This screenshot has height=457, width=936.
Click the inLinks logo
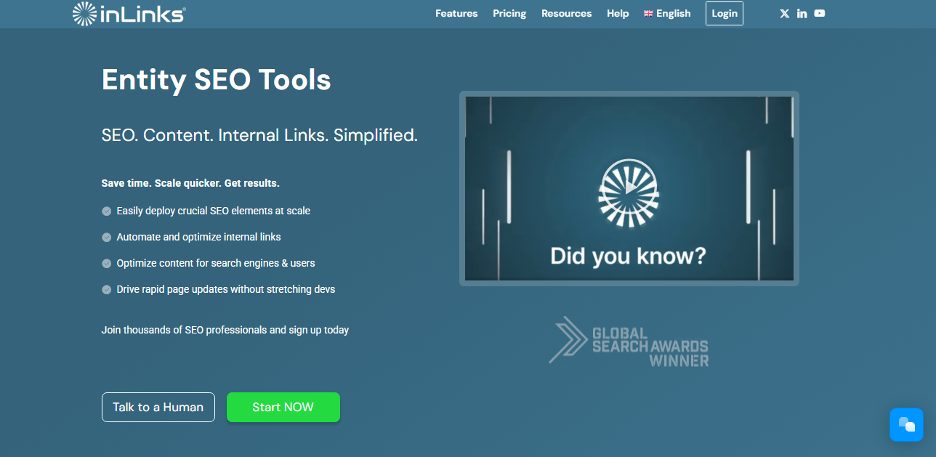(x=129, y=13)
